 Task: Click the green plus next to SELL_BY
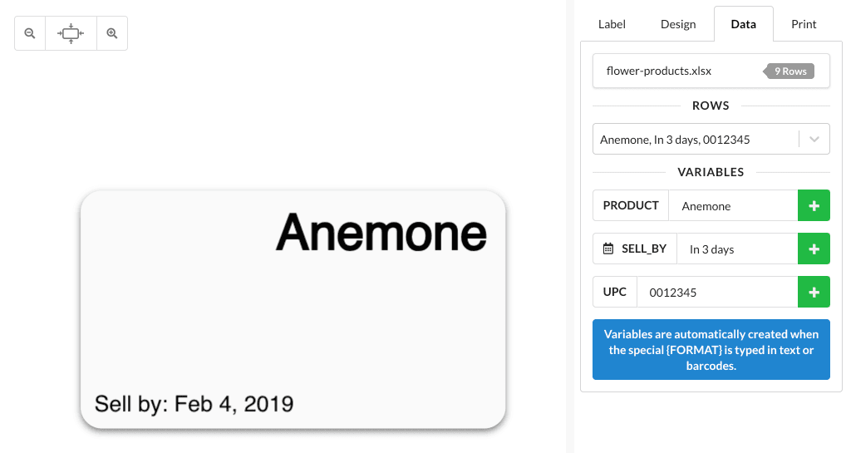[814, 249]
